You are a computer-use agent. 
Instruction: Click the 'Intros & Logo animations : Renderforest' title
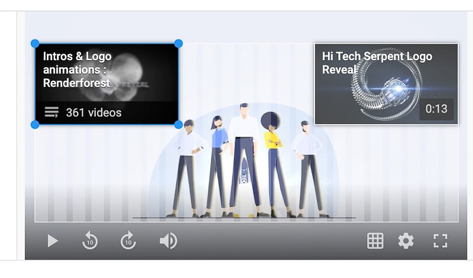(77, 70)
